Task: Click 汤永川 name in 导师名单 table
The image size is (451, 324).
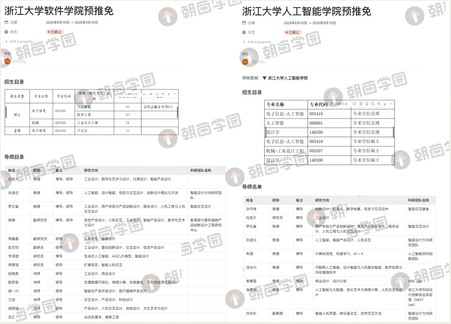Action: 251,267
